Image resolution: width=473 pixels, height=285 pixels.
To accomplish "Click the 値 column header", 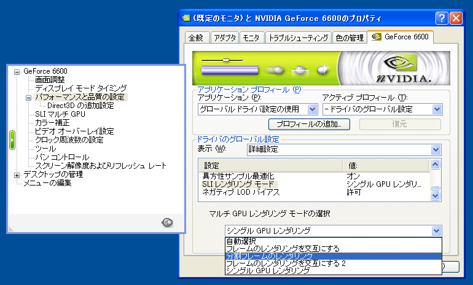I will coord(386,166).
